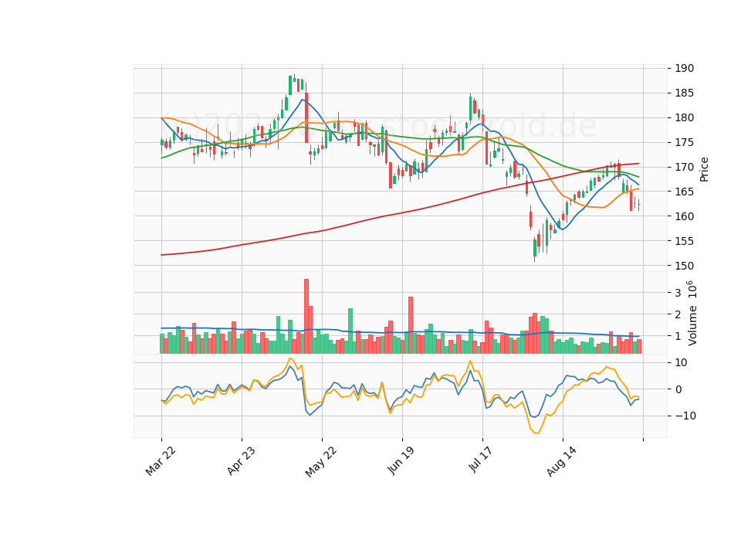Viewport: 741px width, 533px height.
Task: Click the 'Aug 14' date label
Action: [x=562, y=461]
